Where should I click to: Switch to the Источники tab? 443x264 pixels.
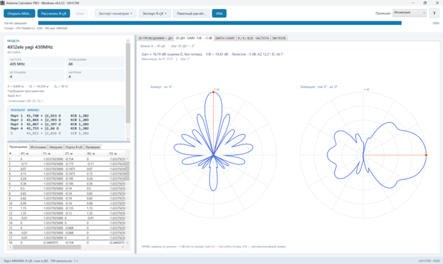[x=38, y=147]
